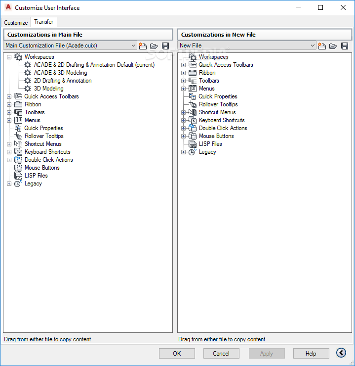This screenshot has width=355, height=366.
Task: Select the 2D Drafting & Annotation workspace
Action: pyautogui.click(x=63, y=81)
